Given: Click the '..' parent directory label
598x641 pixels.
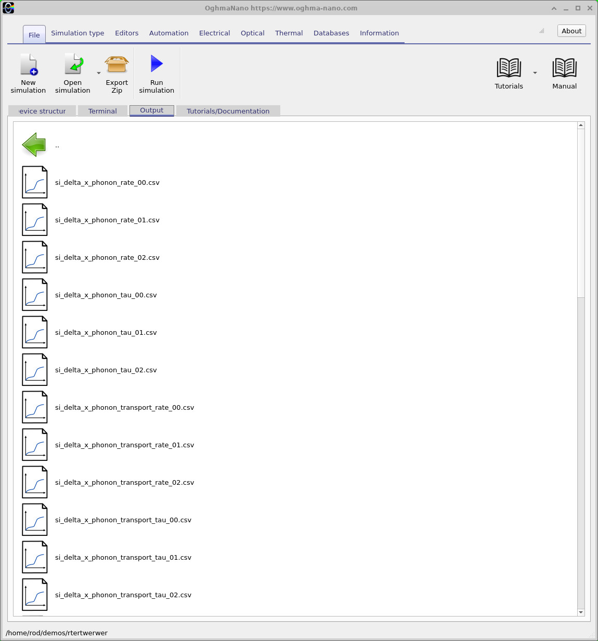Looking at the screenshot, I should [57, 145].
